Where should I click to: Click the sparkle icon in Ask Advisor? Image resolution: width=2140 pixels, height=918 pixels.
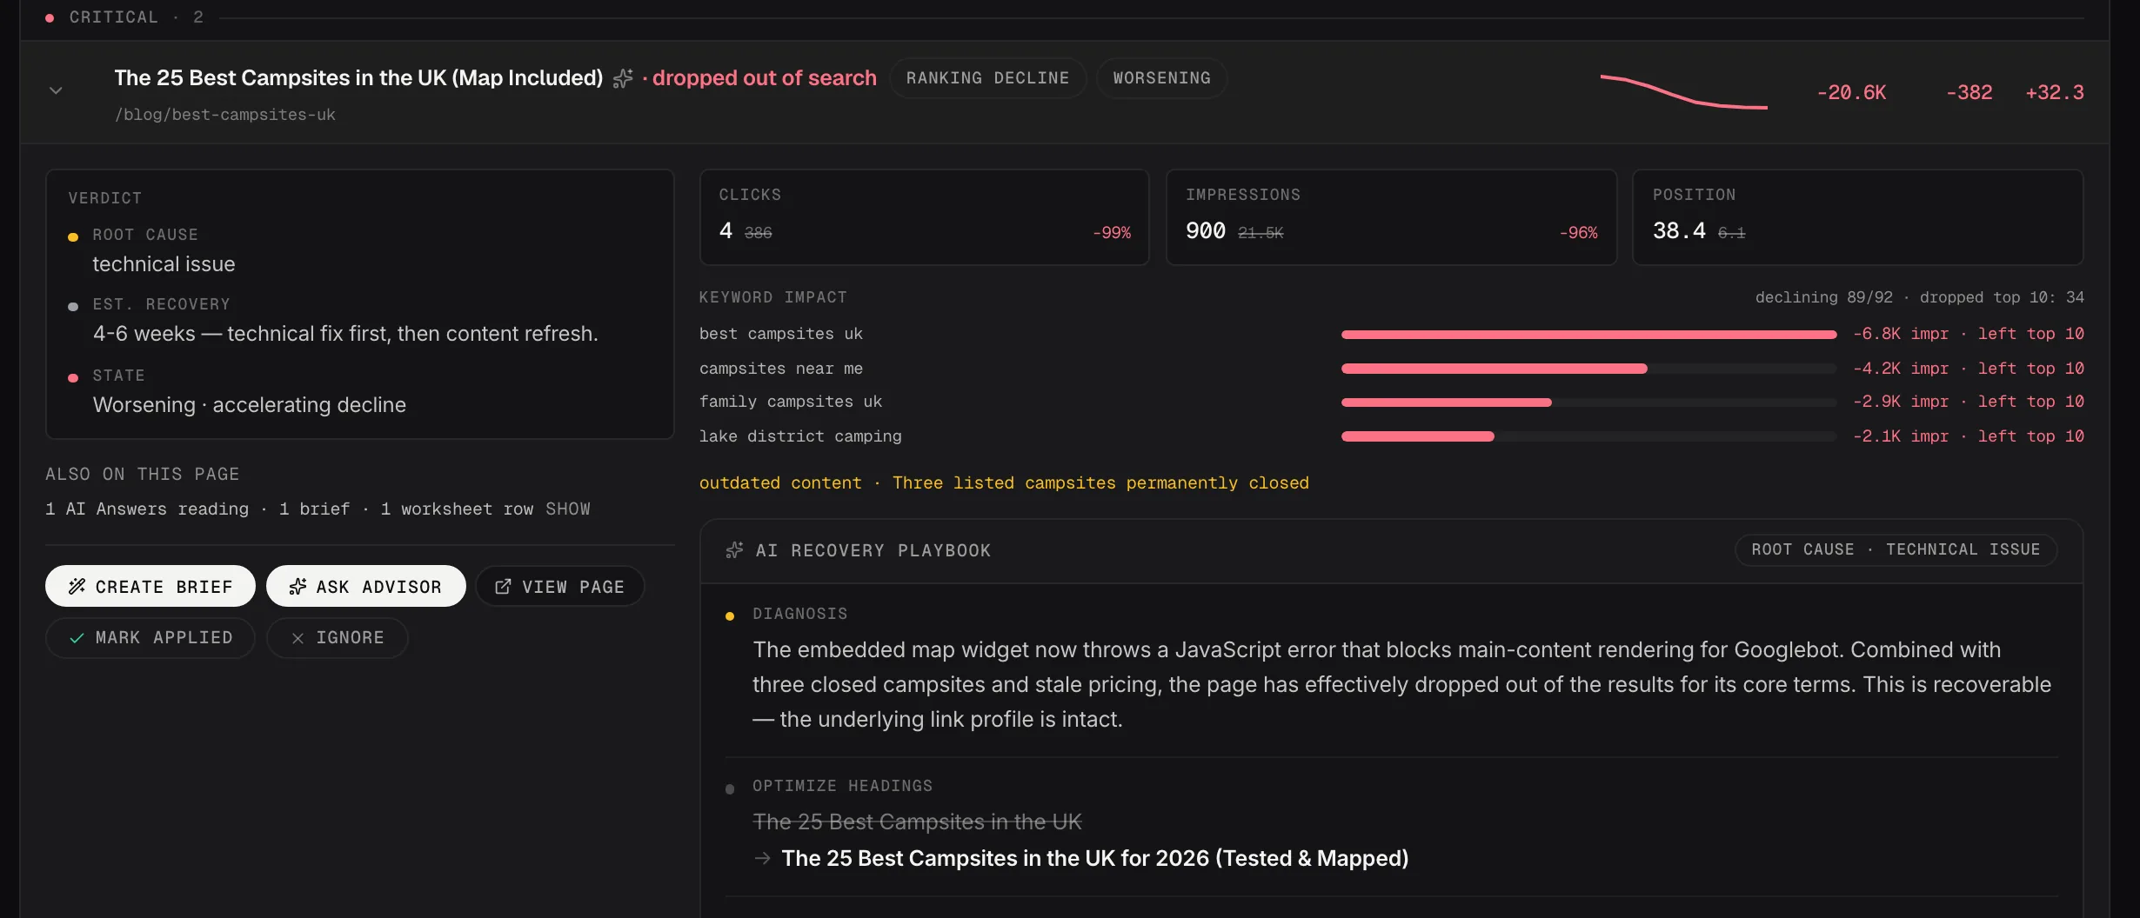pos(298,587)
